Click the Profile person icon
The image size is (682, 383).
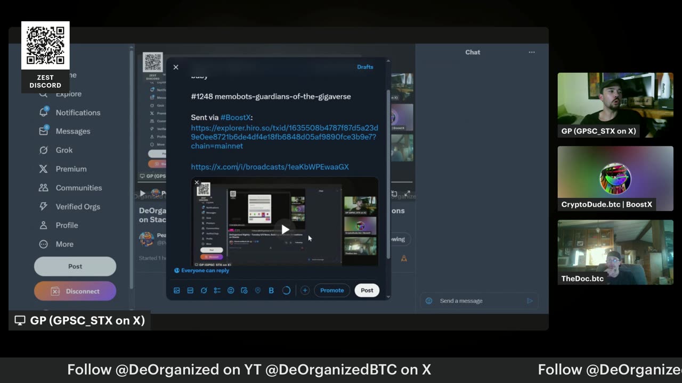(44, 226)
